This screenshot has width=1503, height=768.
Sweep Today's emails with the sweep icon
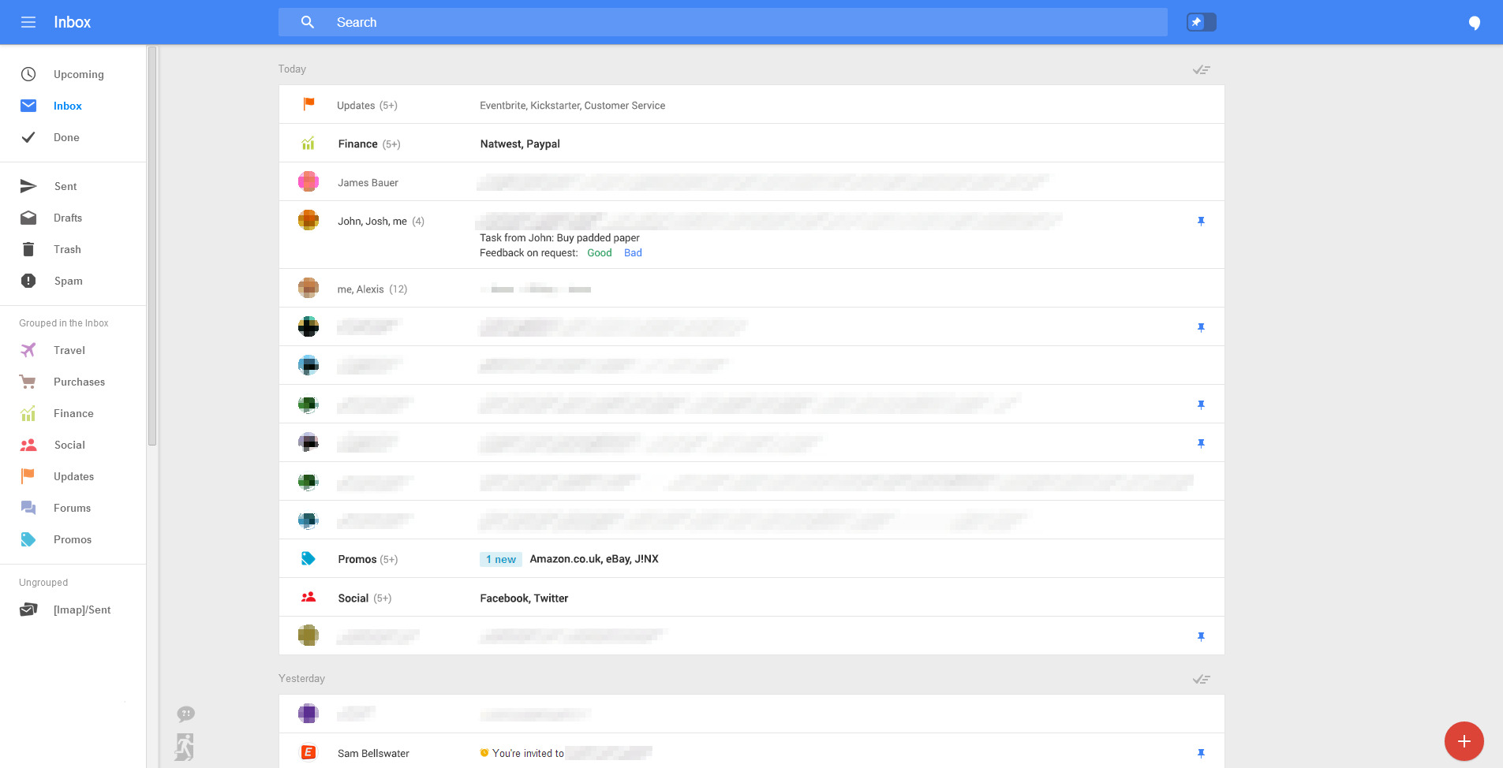coord(1201,69)
